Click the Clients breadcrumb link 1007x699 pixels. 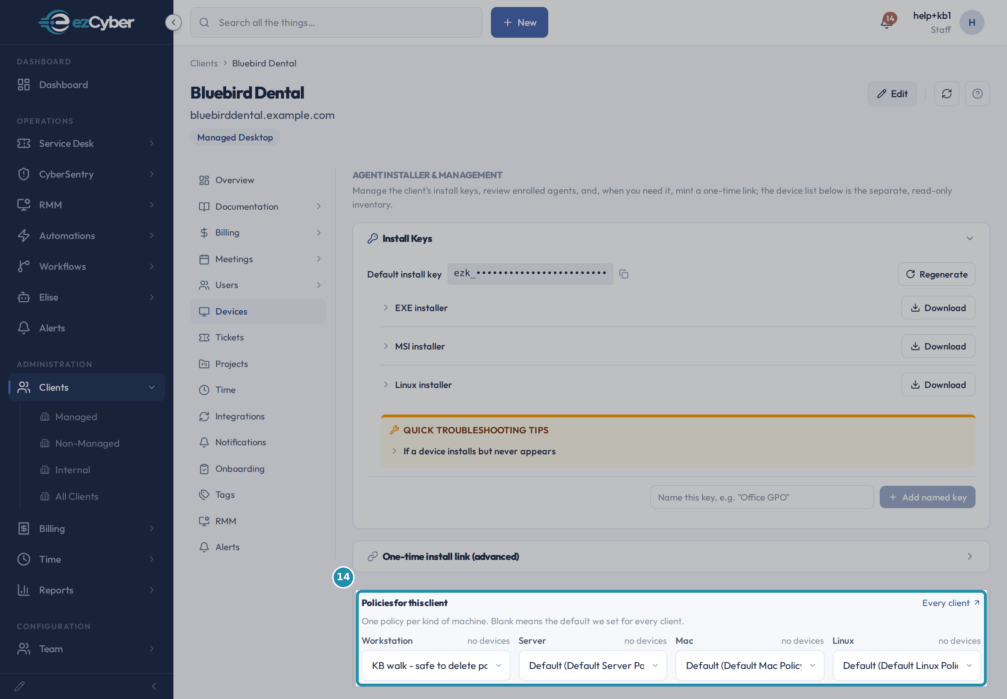[x=204, y=63]
